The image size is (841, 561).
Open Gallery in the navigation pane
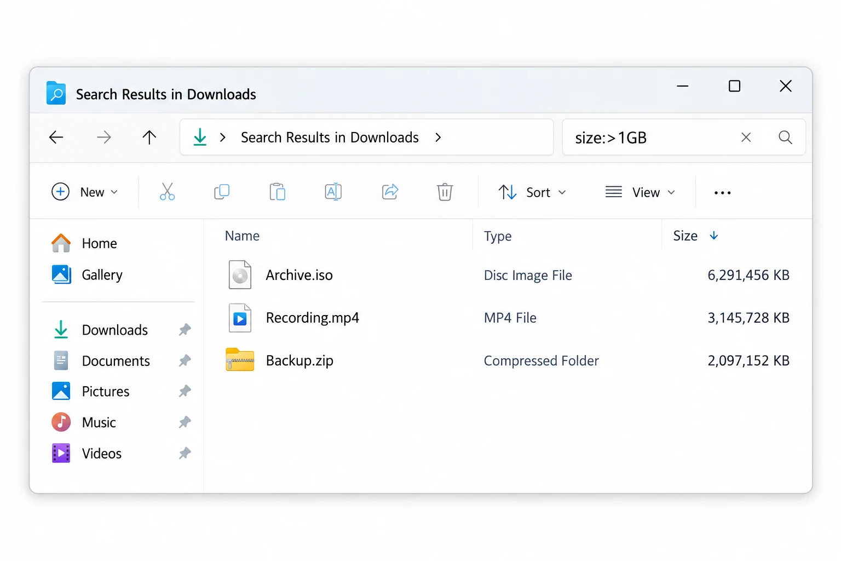click(87, 274)
